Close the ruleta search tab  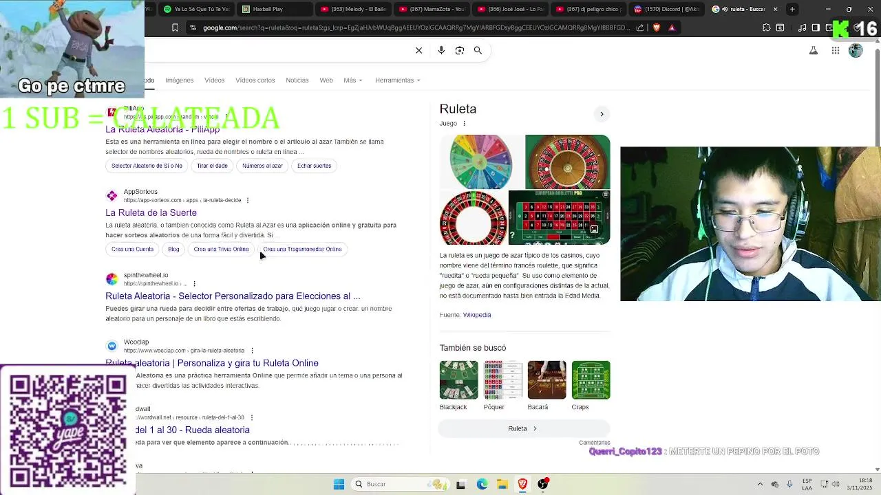tap(775, 9)
